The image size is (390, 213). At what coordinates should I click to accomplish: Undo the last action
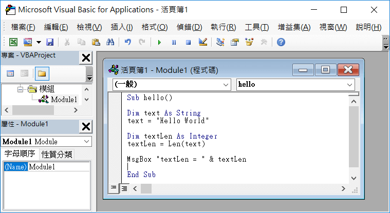coord(127,42)
